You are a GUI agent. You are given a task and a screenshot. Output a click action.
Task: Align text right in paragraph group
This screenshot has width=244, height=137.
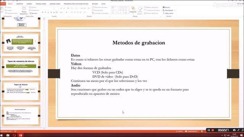[78, 13]
